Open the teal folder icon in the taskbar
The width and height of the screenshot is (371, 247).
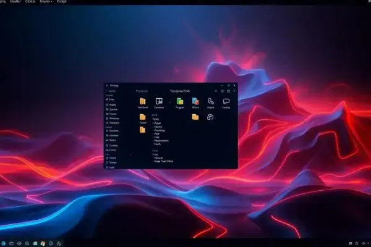[35, 243]
